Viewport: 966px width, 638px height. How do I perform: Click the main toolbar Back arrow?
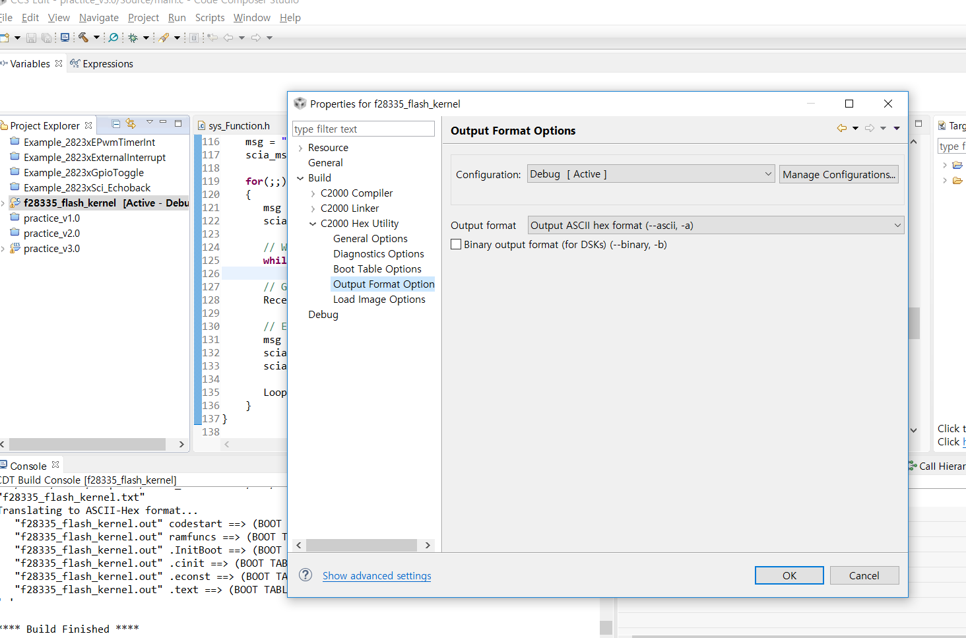[x=228, y=38]
